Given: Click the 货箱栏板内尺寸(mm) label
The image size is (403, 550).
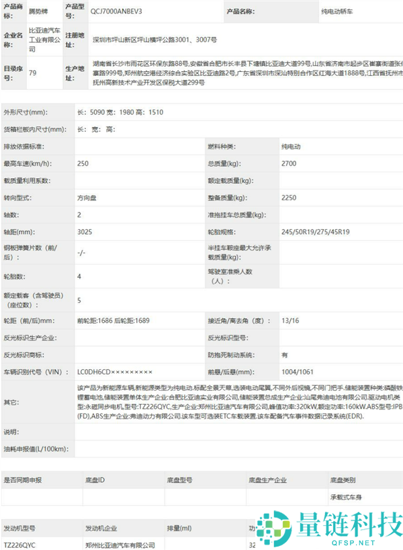Looking at the screenshot, I should tap(35, 130).
